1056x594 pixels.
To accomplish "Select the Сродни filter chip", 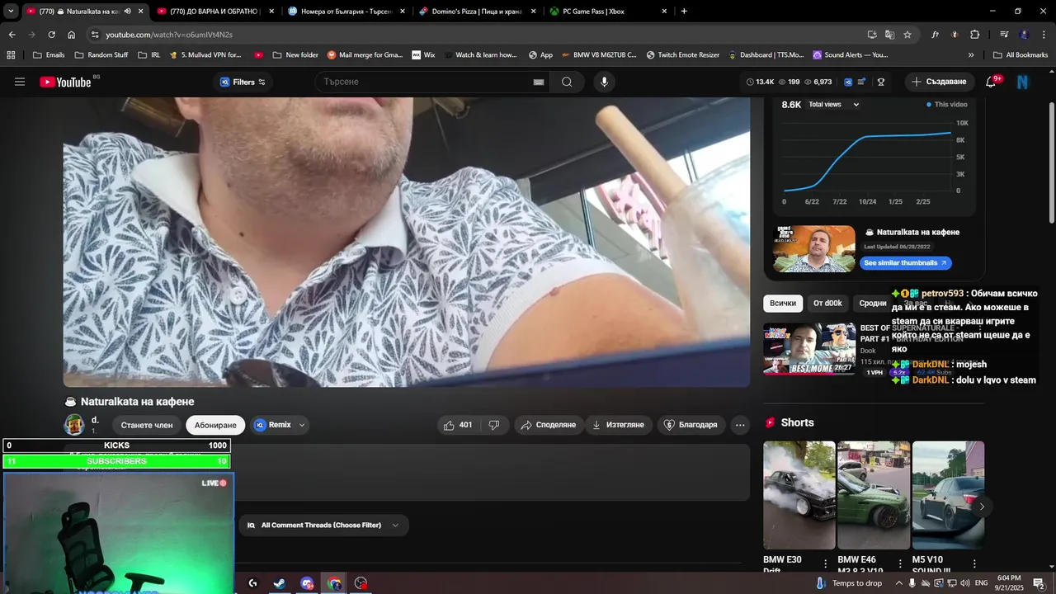I will click(872, 303).
